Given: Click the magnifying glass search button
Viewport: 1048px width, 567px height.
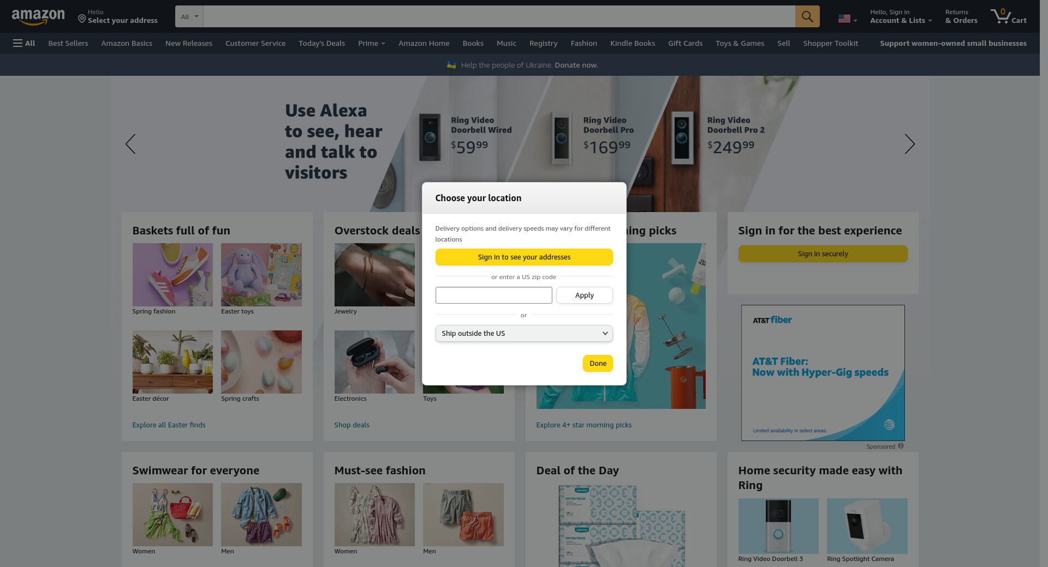Looking at the screenshot, I should tap(807, 17).
